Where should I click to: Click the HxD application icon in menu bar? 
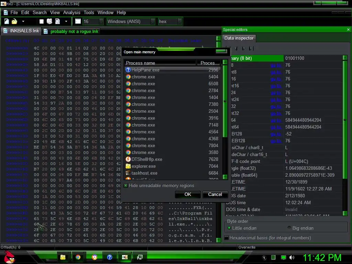(6, 13)
